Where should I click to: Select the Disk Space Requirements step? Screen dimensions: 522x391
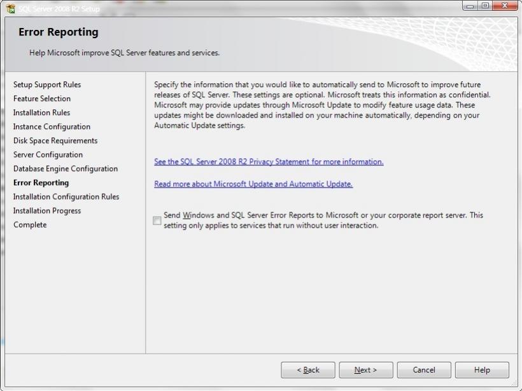pos(55,141)
